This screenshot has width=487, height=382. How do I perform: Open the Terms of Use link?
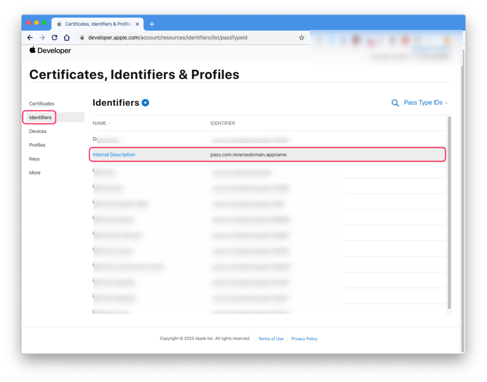tap(271, 339)
